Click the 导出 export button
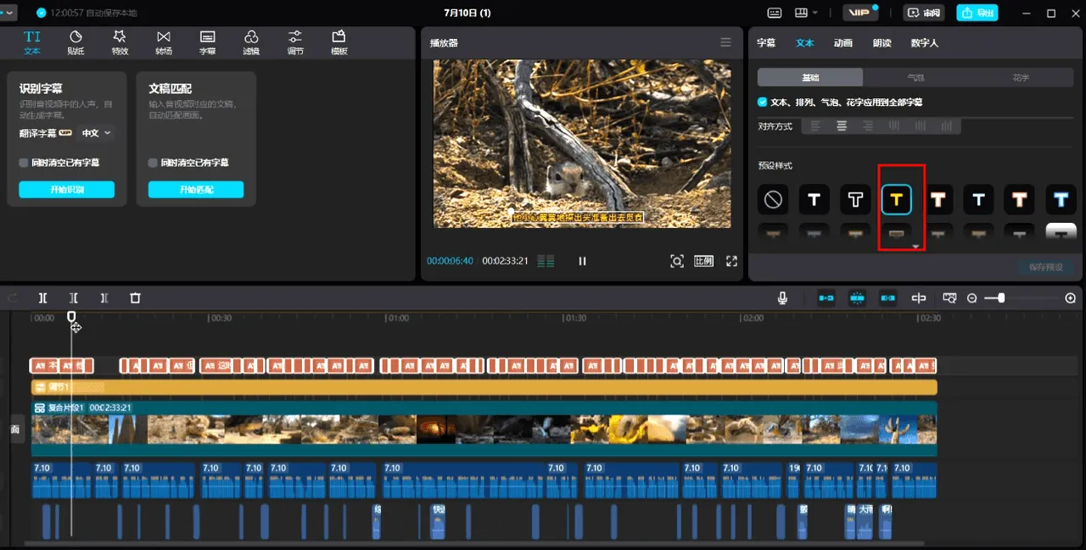The width and height of the screenshot is (1086, 550). click(977, 13)
